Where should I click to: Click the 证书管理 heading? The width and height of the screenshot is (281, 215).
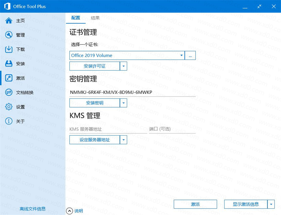[x=83, y=32]
